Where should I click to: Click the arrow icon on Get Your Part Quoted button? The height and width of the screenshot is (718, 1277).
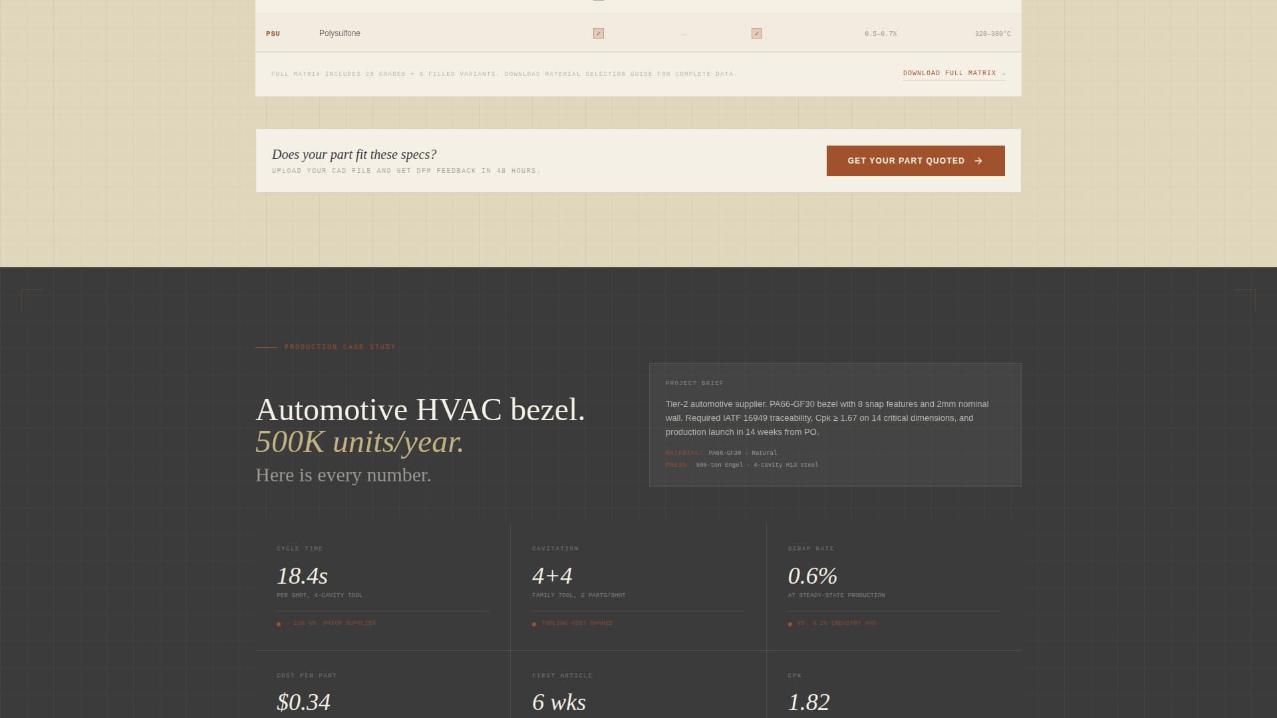click(979, 160)
